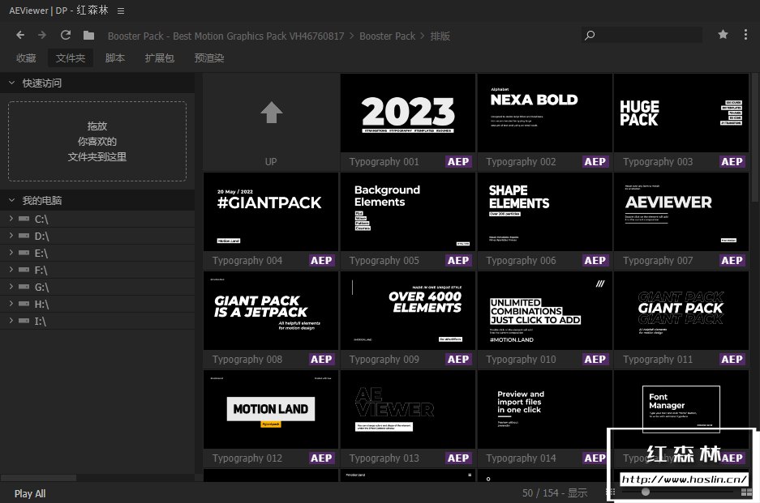Click the 拖放 favorites drop zone

pos(97,142)
